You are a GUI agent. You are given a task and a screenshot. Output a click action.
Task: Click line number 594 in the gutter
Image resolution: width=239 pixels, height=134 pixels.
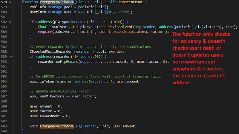4,81
